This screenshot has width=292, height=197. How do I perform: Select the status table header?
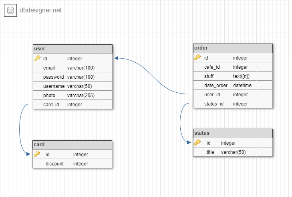pyautogui.click(x=233, y=133)
